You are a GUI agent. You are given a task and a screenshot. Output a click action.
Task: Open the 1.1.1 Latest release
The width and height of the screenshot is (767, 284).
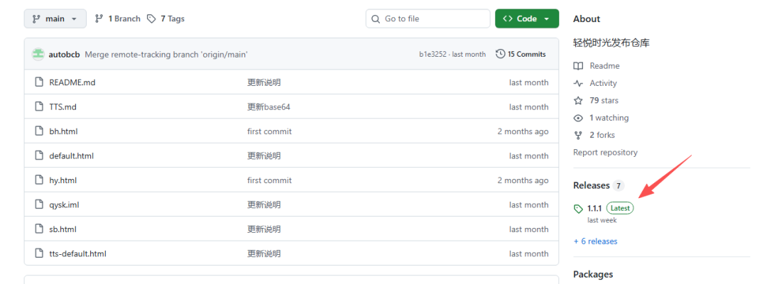pyautogui.click(x=594, y=208)
